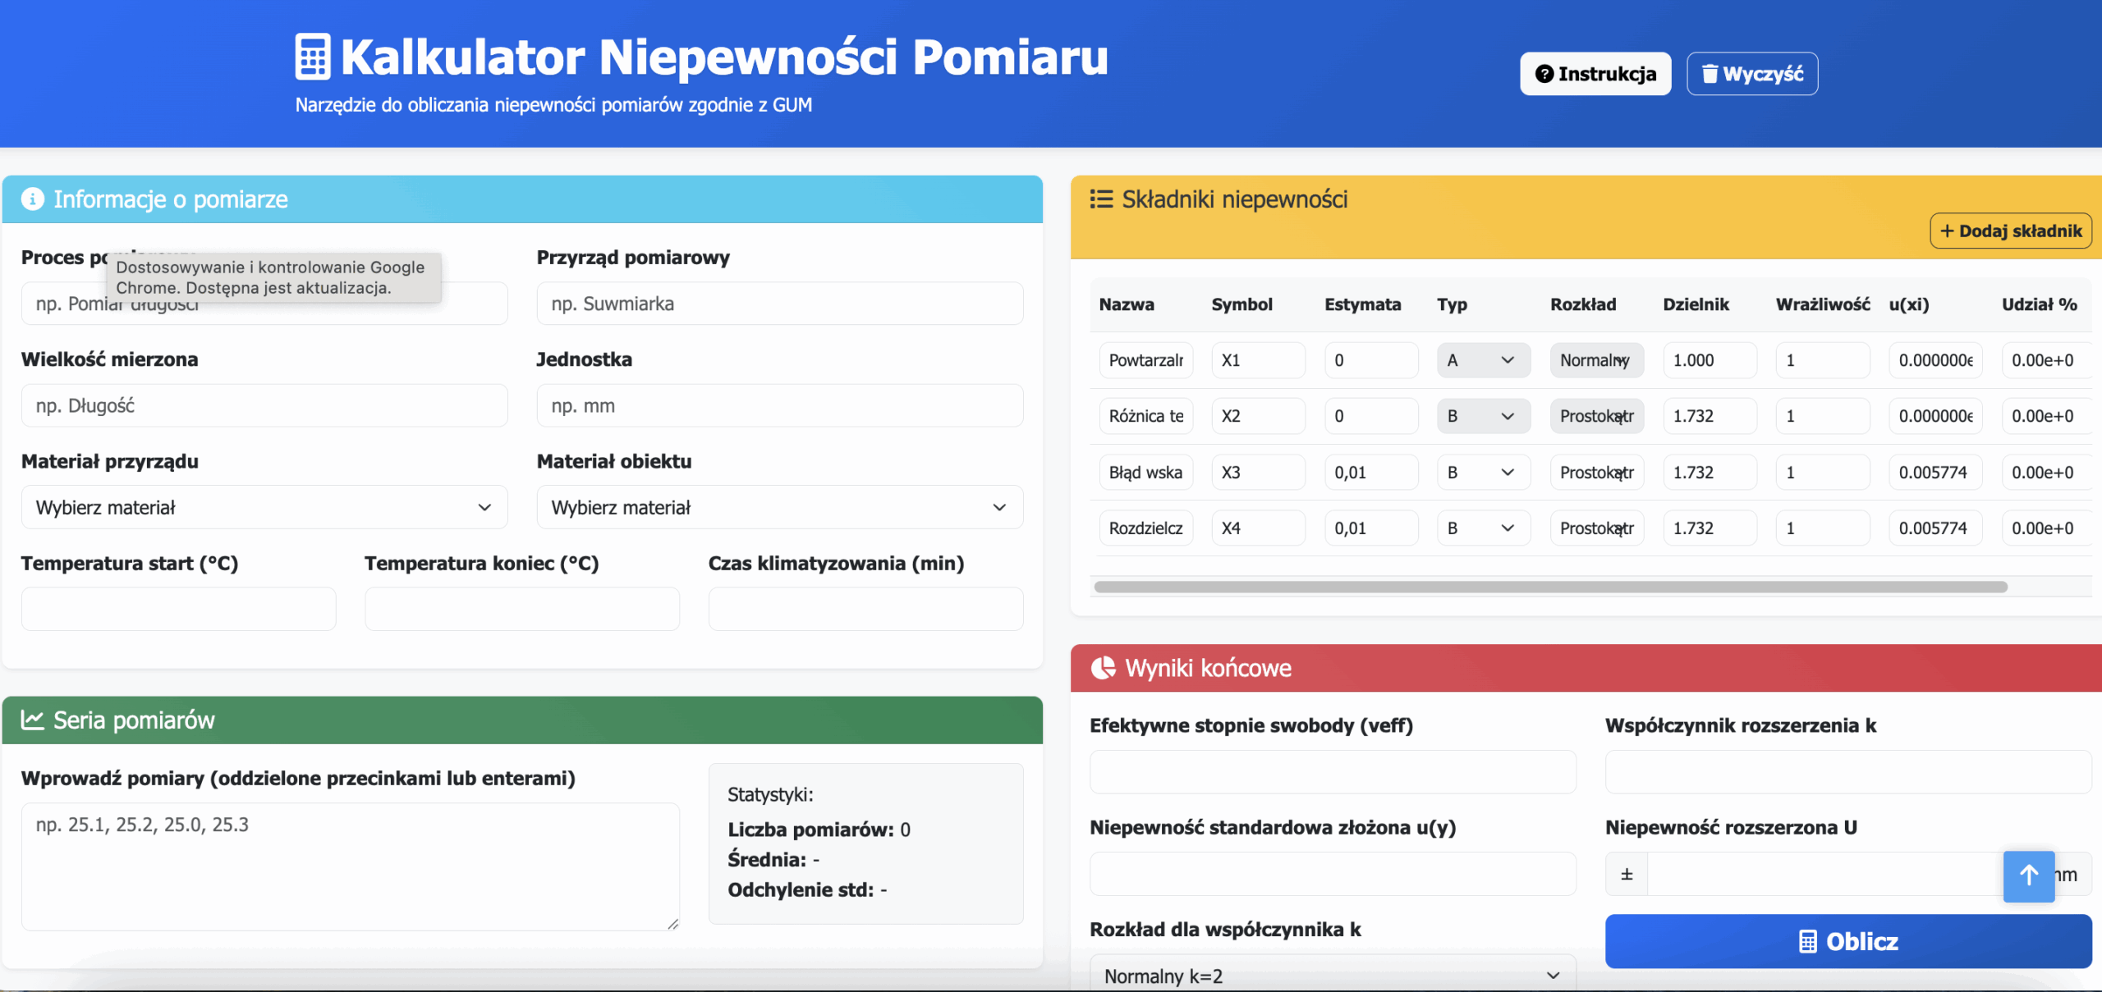Focus the Przyrząd pomiarowy input field
Image resolution: width=2102 pixels, height=992 pixels.
779,304
